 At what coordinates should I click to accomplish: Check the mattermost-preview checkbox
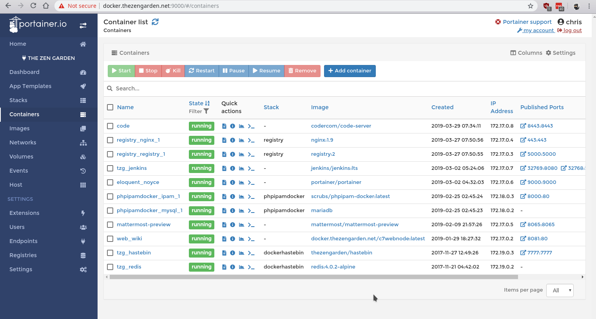click(x=110, y=225)
